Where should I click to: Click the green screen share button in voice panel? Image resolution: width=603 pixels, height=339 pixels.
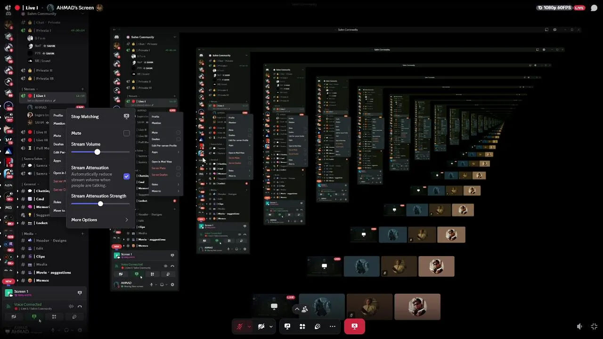pyautogui.click(x=34, y=317)
